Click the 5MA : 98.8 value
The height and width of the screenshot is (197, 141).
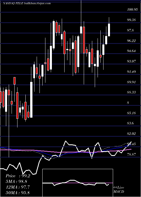coord(16,182)
